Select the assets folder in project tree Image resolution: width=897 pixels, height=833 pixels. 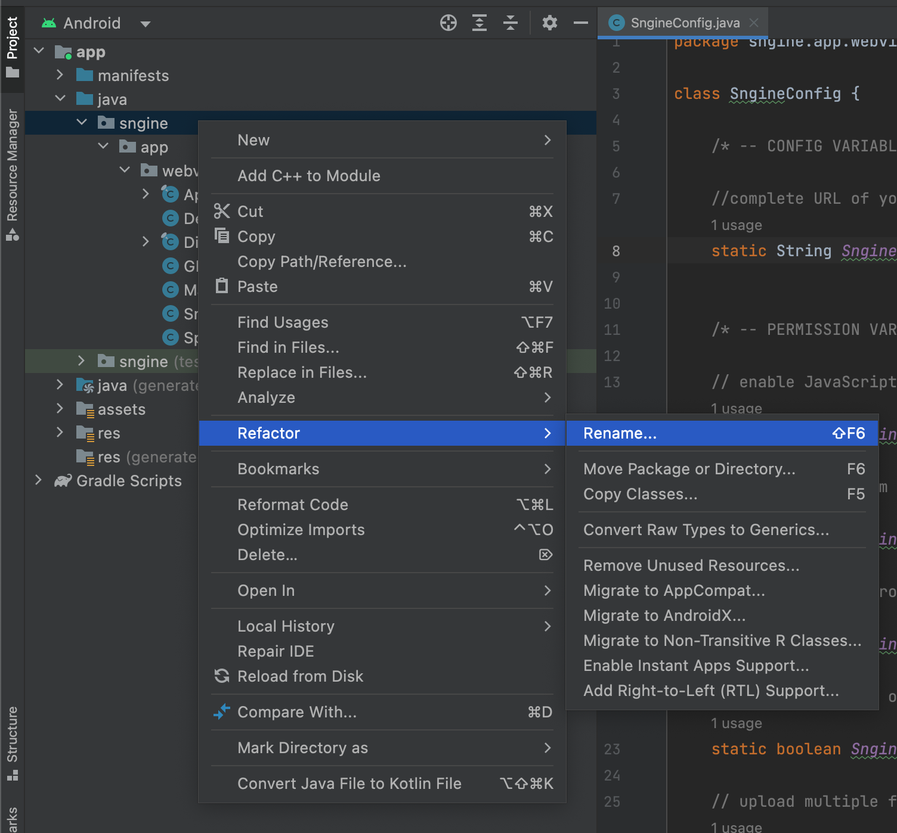122,409
